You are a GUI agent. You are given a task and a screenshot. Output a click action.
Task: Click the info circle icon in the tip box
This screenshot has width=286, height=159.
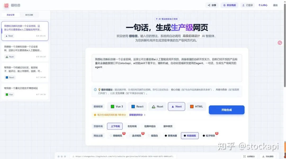point(95,90)
